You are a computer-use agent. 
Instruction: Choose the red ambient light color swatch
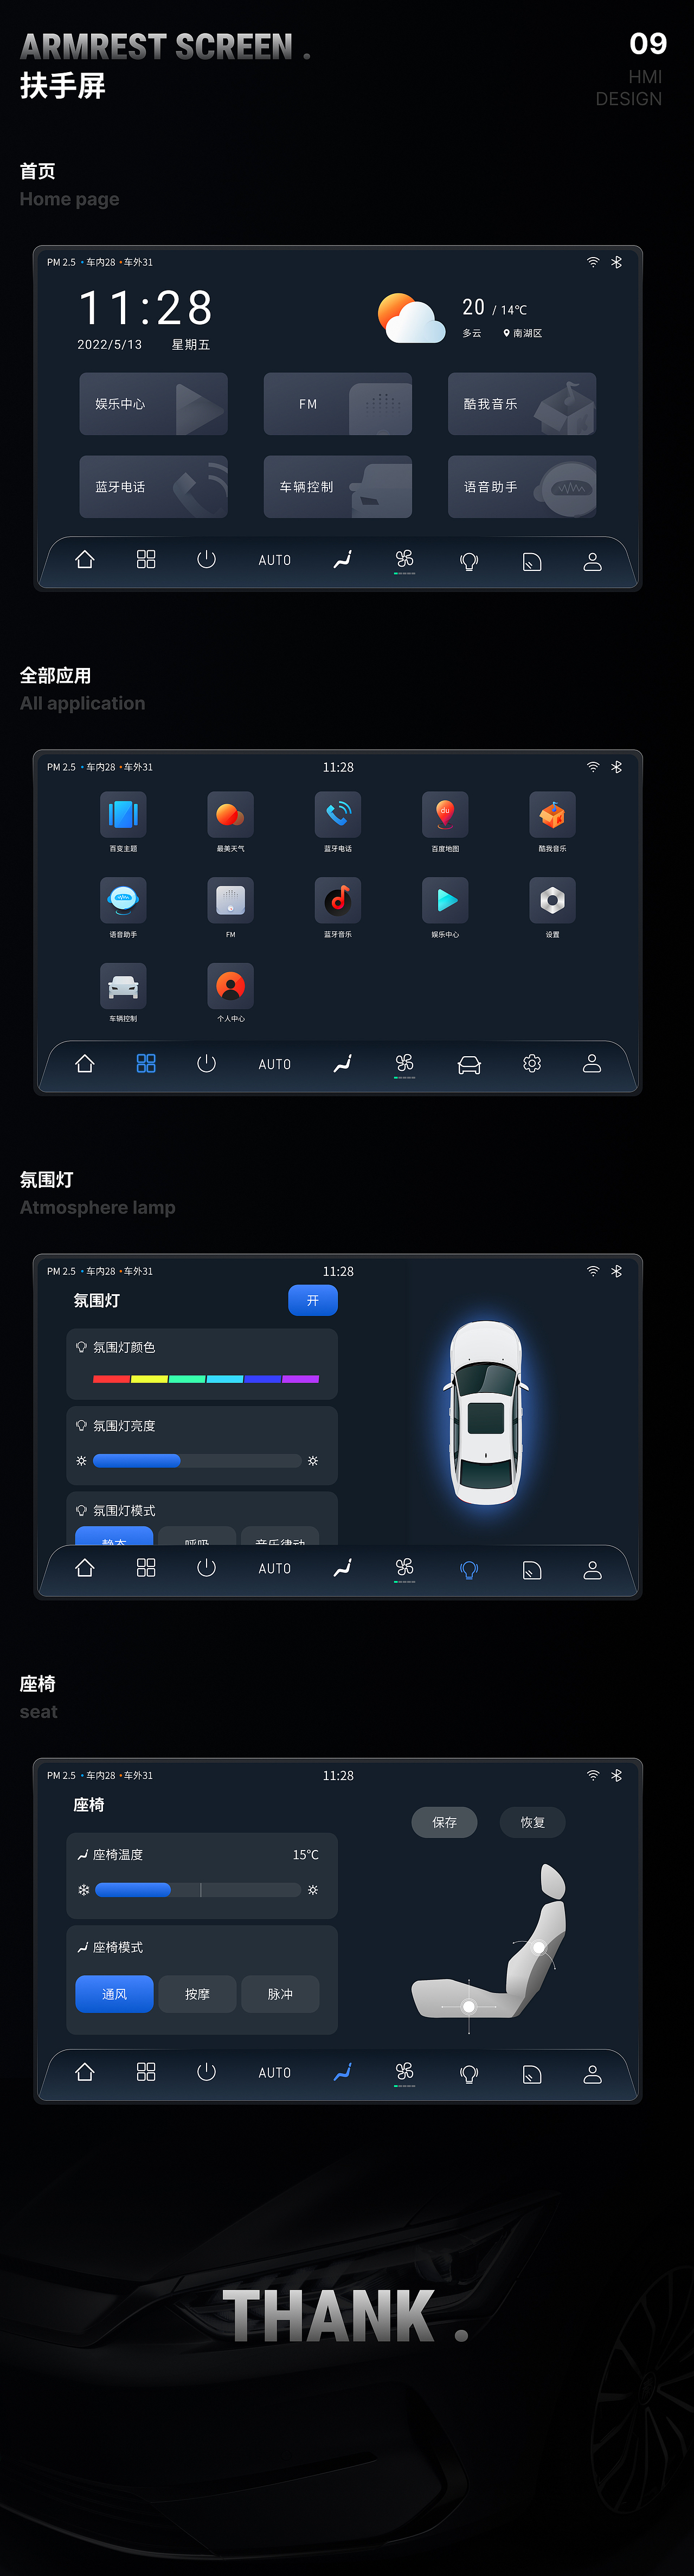tap(111, 1379)
